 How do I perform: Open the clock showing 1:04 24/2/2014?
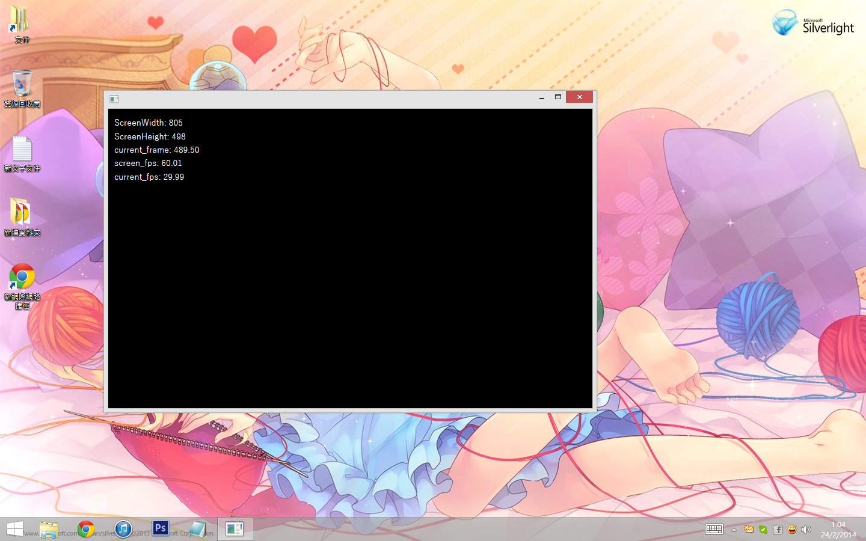point(838,530)
